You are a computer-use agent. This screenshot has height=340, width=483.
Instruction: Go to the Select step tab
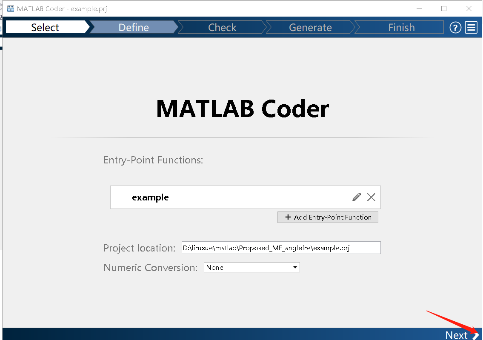click(x=45, y=28)
